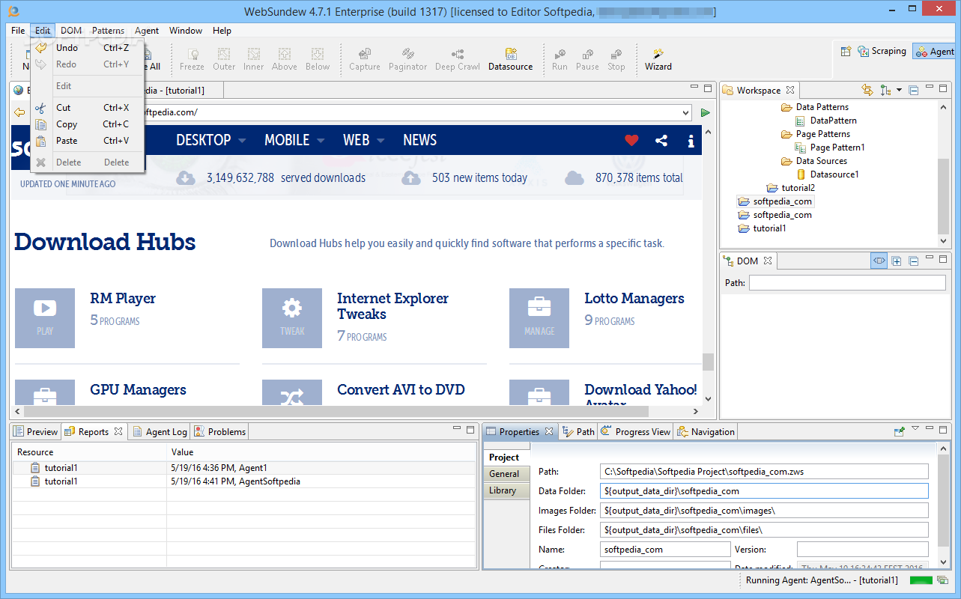This screenshot has width=961, height=599.
Task: Click pin properties icon in Properties panel
Action: (x=899, y=431)
